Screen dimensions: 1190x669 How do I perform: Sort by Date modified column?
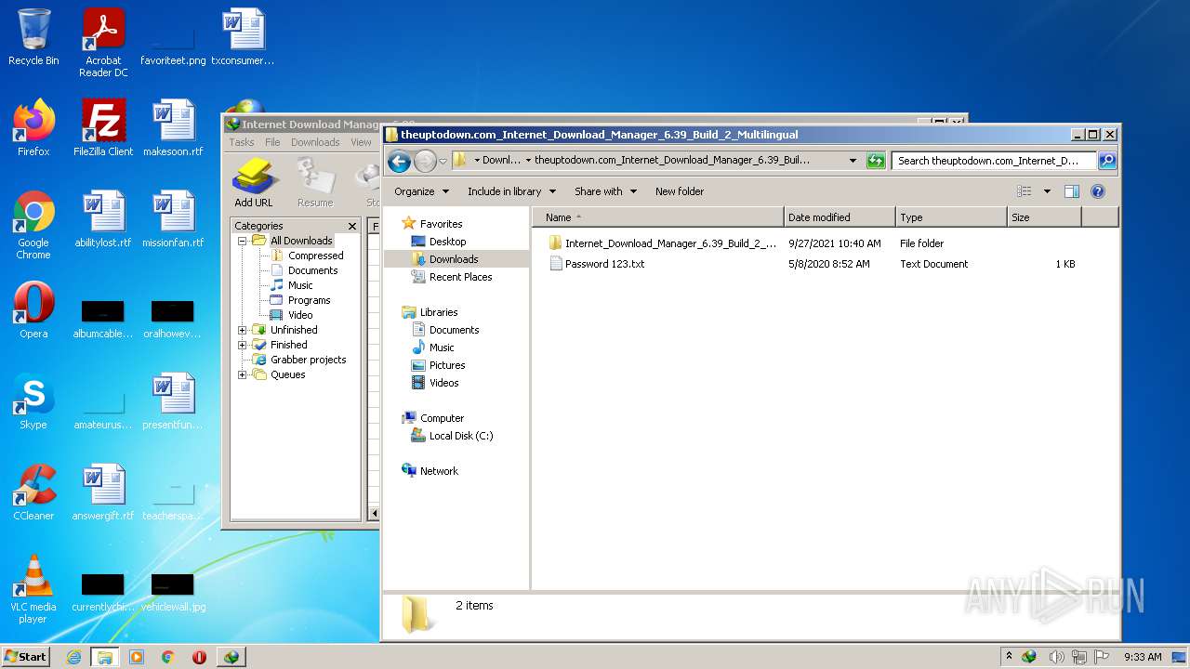pos(840,217)
